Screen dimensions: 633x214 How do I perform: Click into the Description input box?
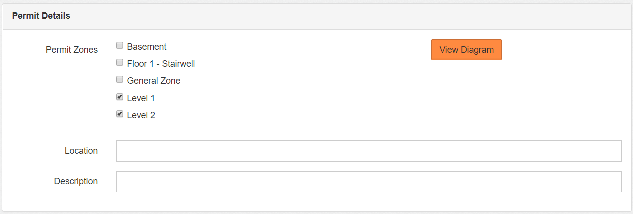pyautogui.click(x=369, y=182)
